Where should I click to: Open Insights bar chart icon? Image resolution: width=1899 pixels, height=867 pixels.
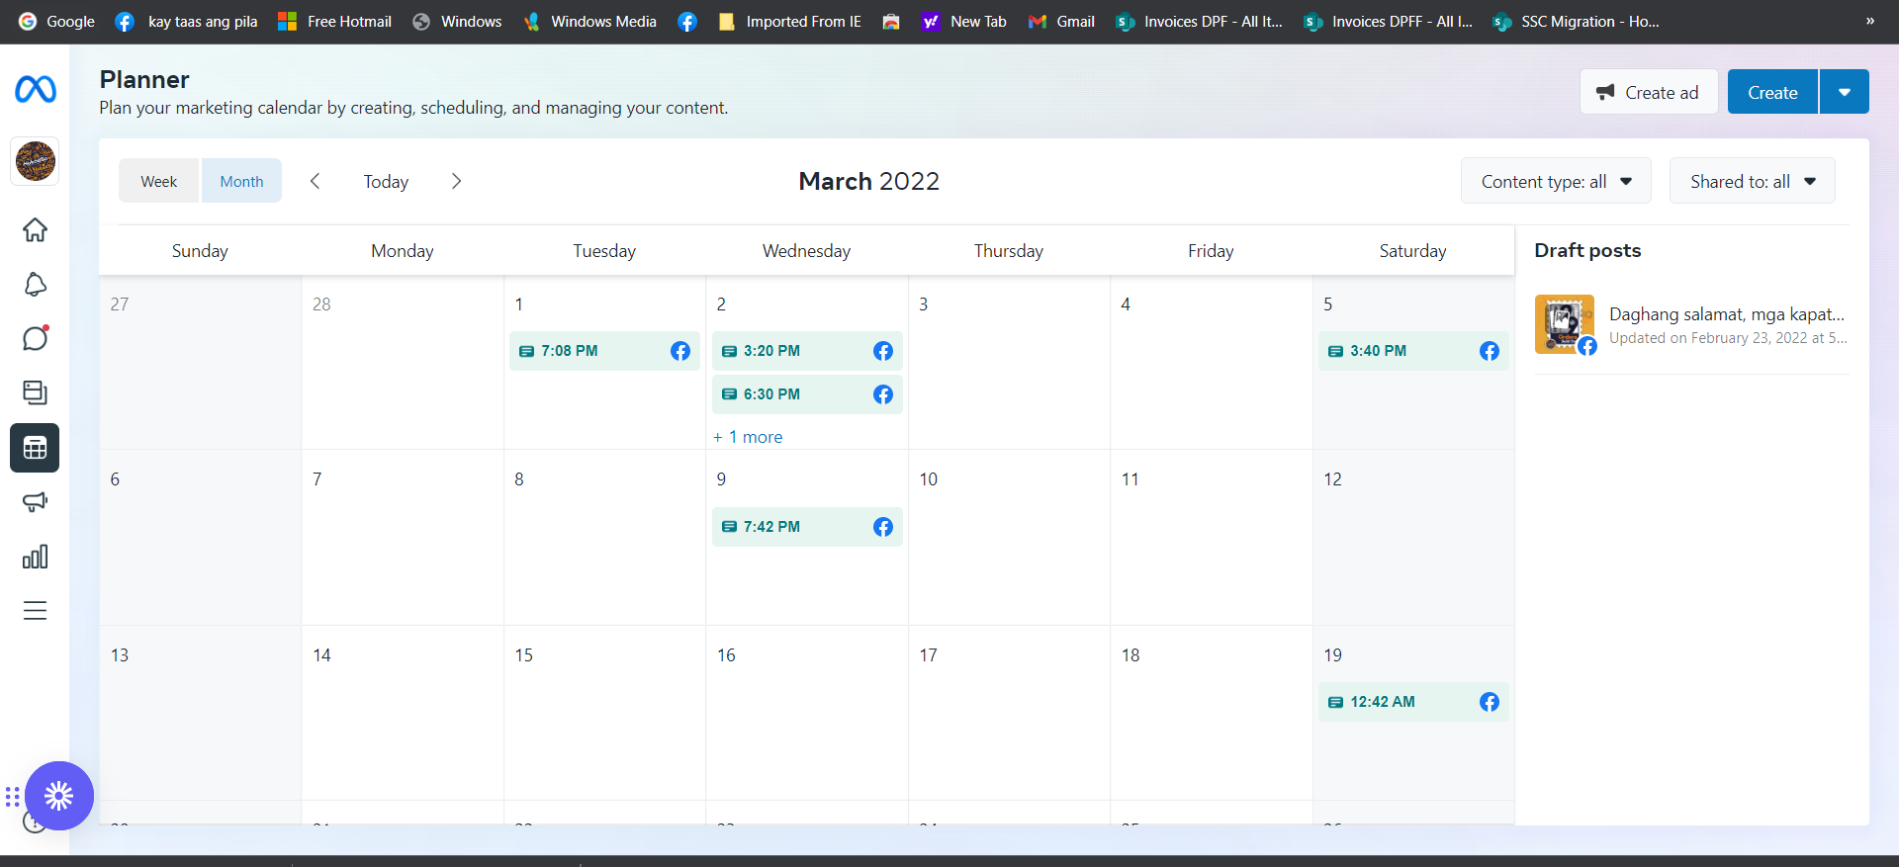35,557
